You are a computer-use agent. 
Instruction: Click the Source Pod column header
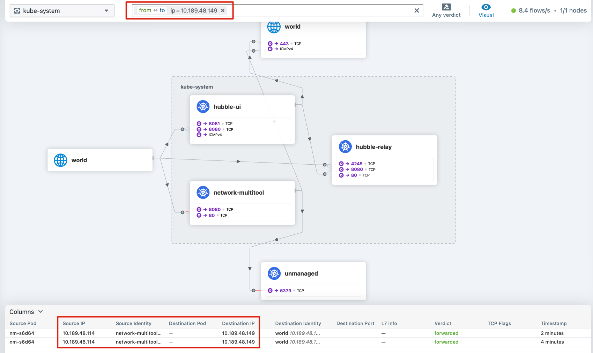click(x=23, y=323)
